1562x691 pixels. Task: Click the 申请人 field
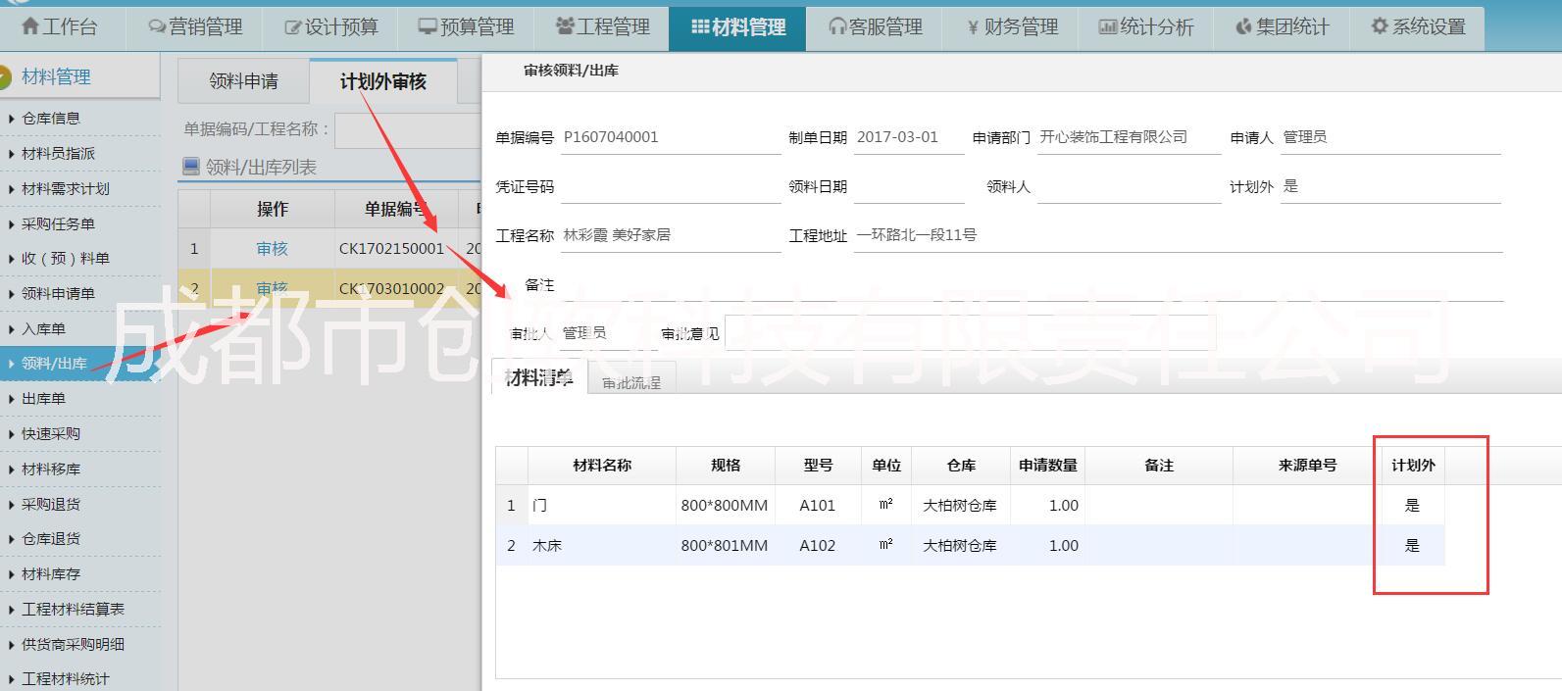(1390, 138)
